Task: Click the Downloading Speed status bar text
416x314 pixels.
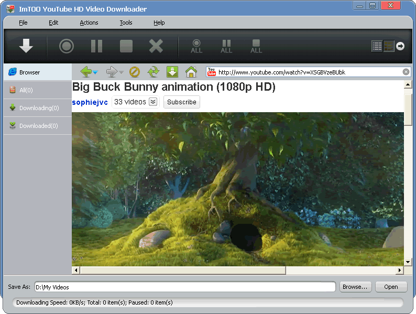Action: point(94,302)
